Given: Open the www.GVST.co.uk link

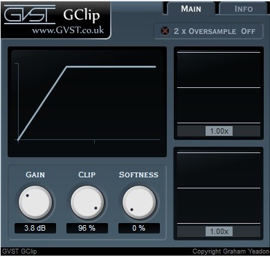Looking at the screenshot, I should click(68, 30).
